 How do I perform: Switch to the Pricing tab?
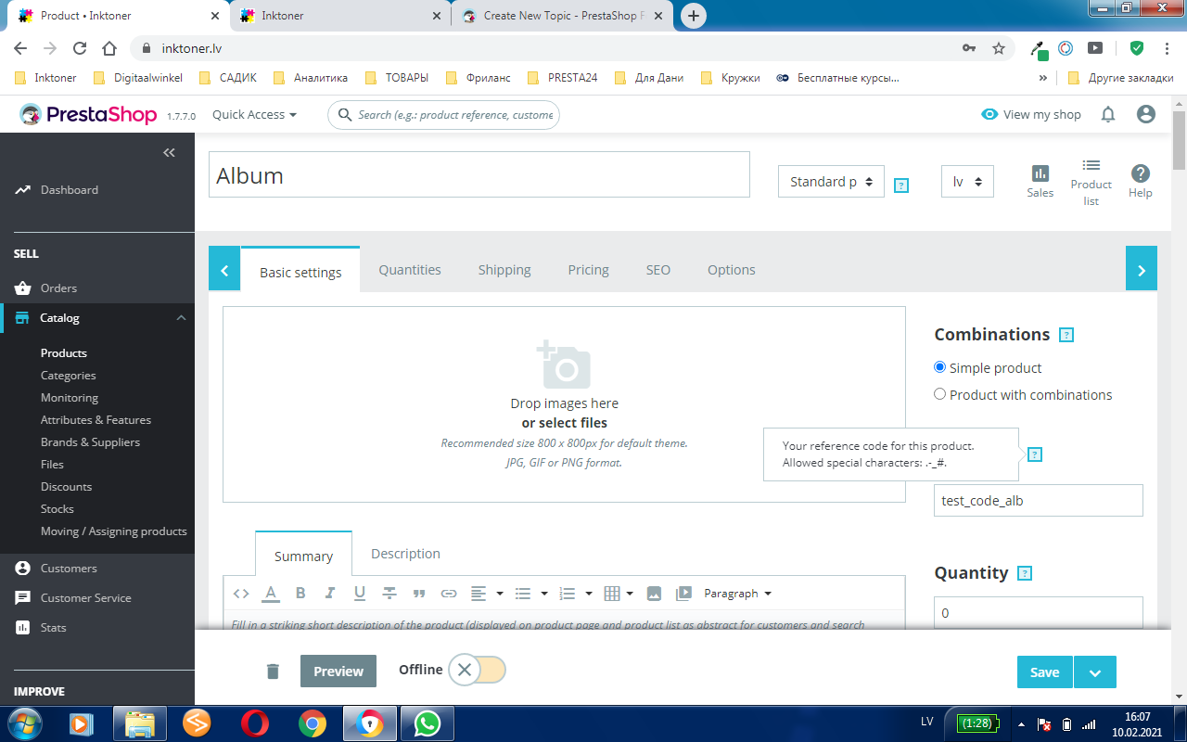click(589, 270)
